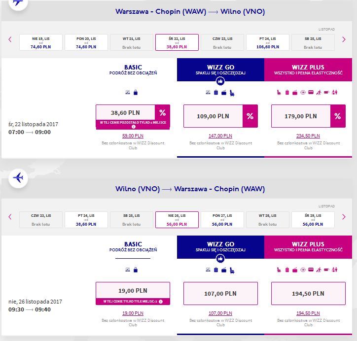Choose return WIZZ GO fare 107,00 PLN
This screenshot has height=341, width=357.
[220, 294]
